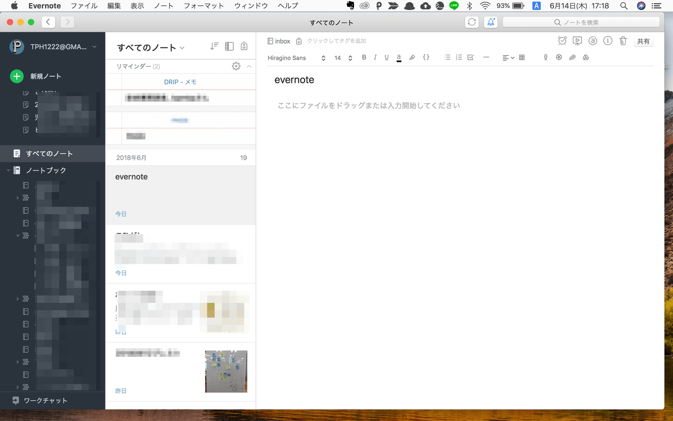Image resolution: width=673 pixels, height=421 pixels.
Task: Insert bulleted list
Action: click(x=447, y=57)
